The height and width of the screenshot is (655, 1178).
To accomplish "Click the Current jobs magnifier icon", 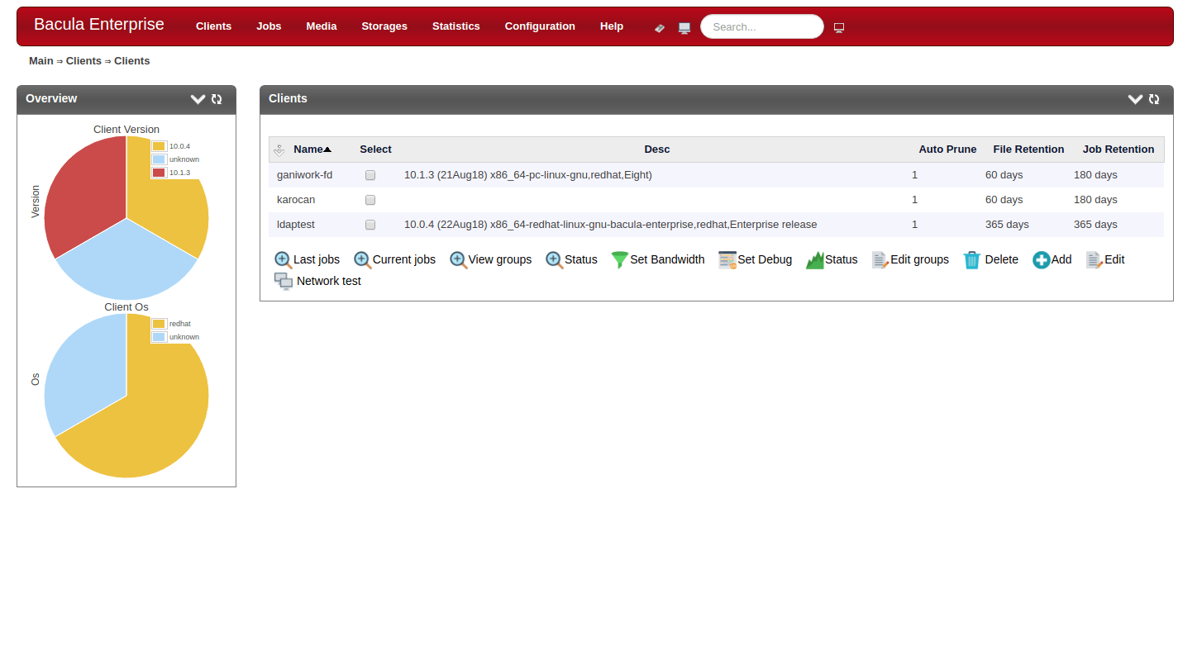I will tap(362, 259).
